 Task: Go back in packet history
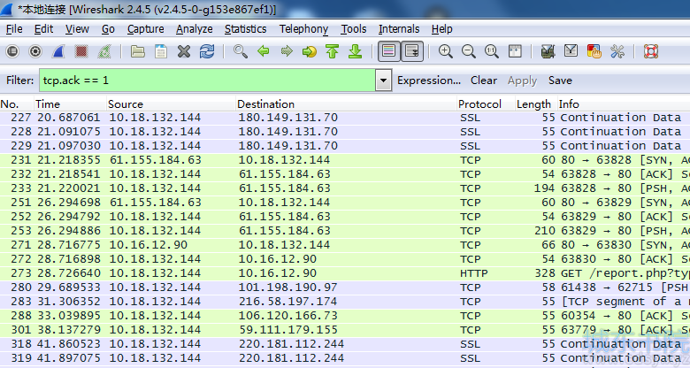point(263,51)
